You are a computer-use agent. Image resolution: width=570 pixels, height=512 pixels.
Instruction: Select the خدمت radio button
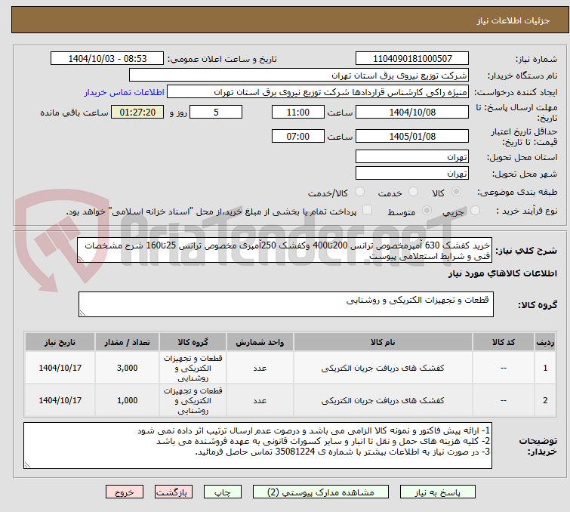[413, 192]
